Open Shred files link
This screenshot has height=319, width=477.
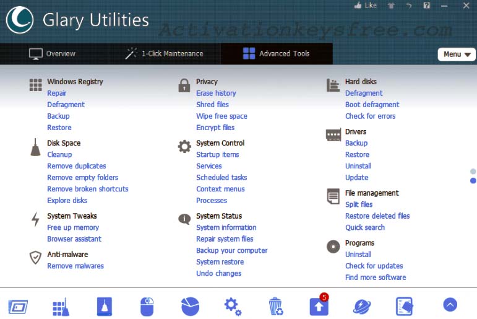(x=212, y=105)
